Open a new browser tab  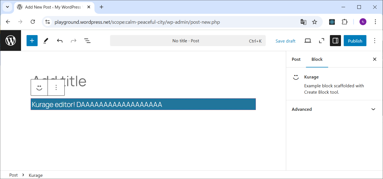[x=101, y=7]
